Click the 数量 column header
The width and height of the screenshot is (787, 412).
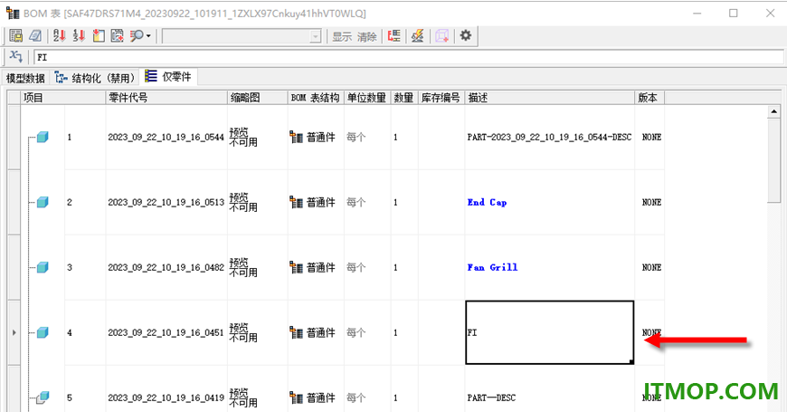(404, 98)
